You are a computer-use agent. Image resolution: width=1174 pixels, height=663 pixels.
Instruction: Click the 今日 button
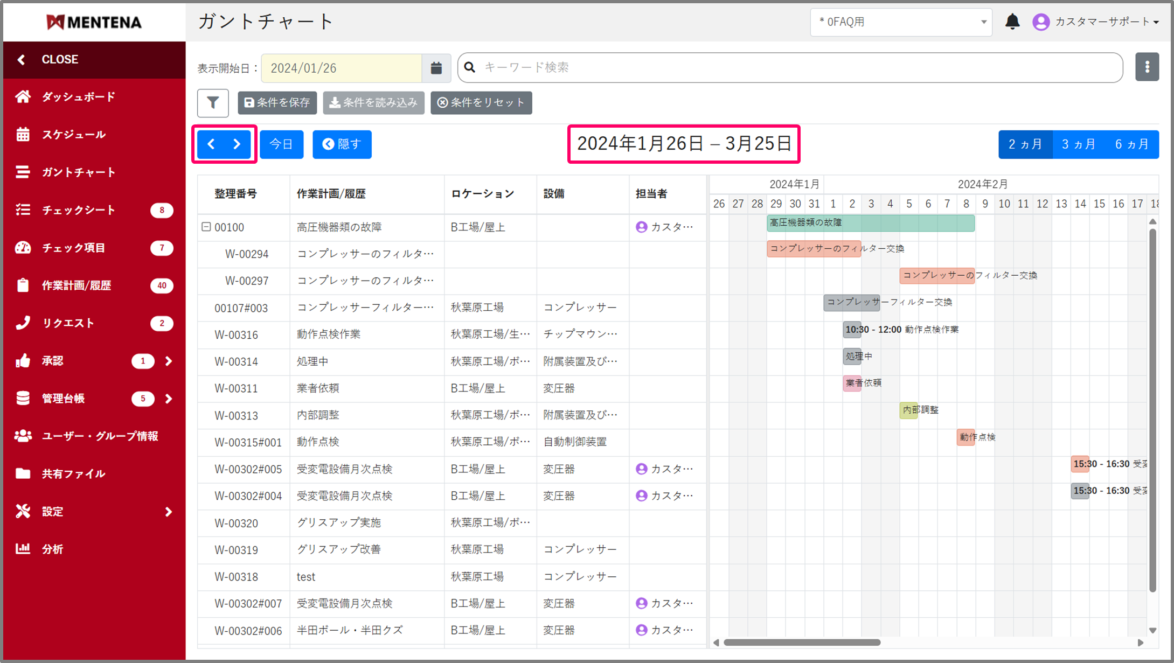281,144
